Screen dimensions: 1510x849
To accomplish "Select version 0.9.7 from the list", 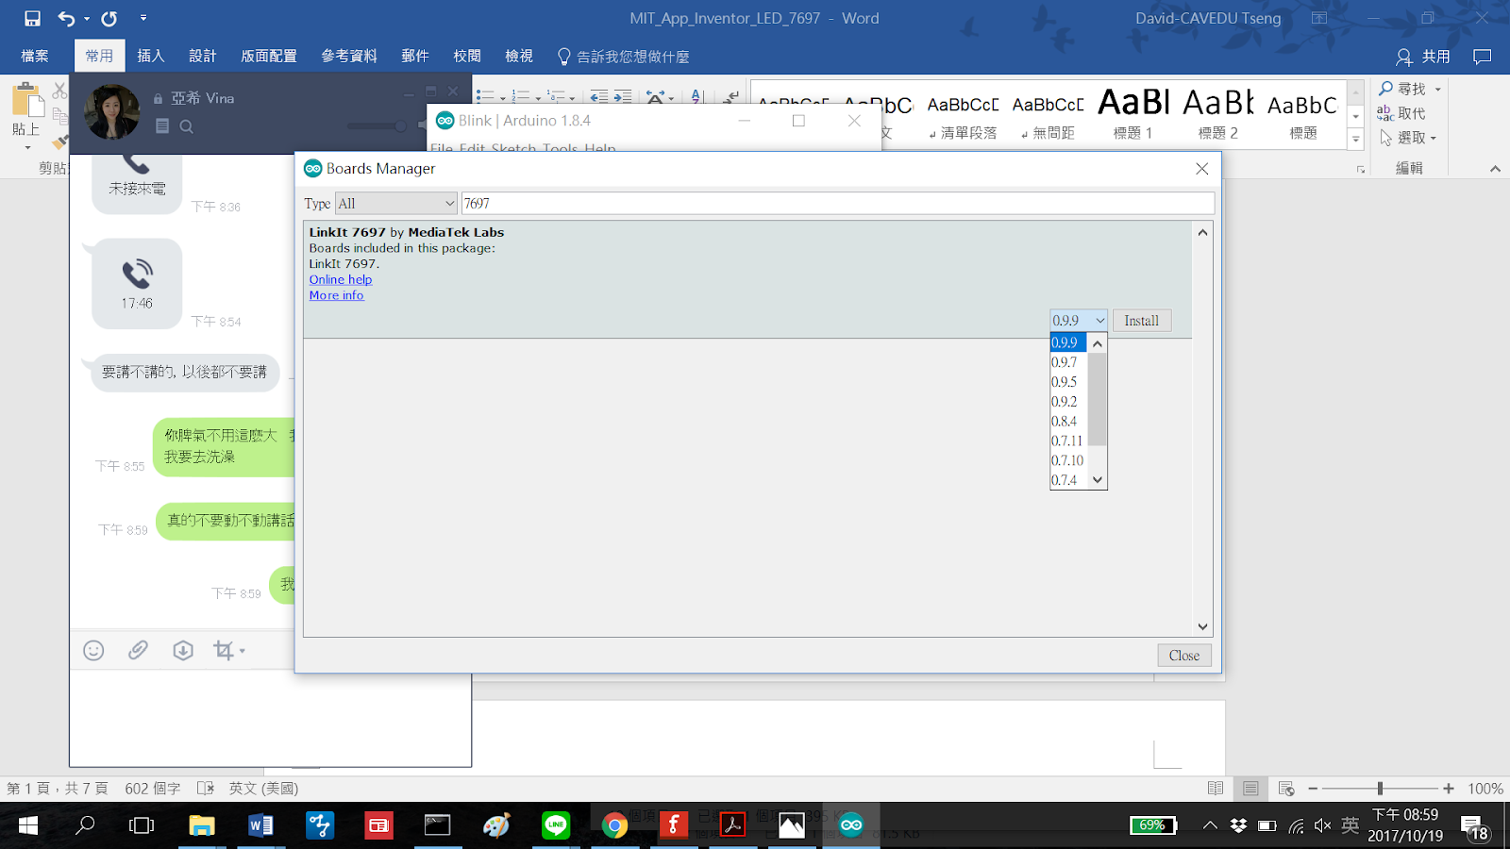I will point(1069,362).
